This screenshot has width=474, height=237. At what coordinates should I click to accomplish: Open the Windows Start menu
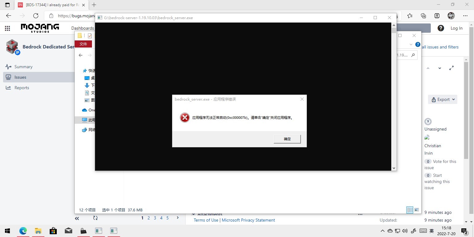click(x=7, y=231)
